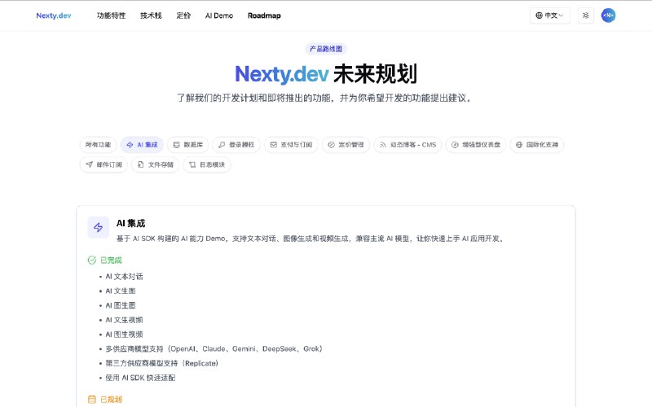Screen dimensions: 652x407
Task: Select the 所有功能 filter tab
Action: point(98,145)
